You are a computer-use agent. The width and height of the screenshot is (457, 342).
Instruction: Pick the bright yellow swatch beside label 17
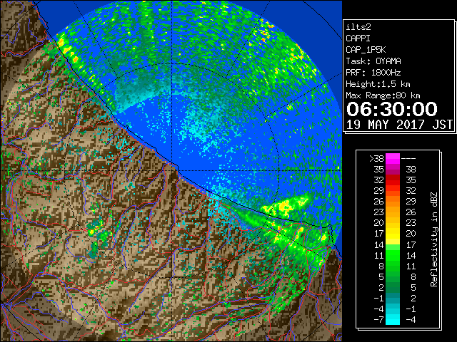[x=393, y=234]
